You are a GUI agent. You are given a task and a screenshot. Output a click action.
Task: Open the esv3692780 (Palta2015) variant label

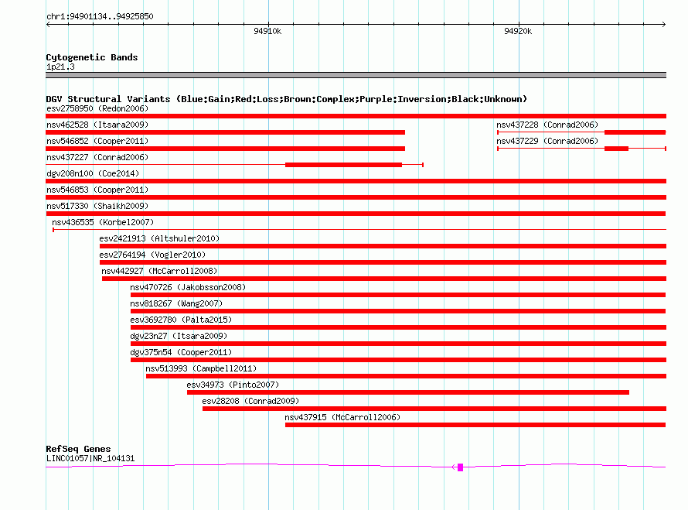[181, 320]
